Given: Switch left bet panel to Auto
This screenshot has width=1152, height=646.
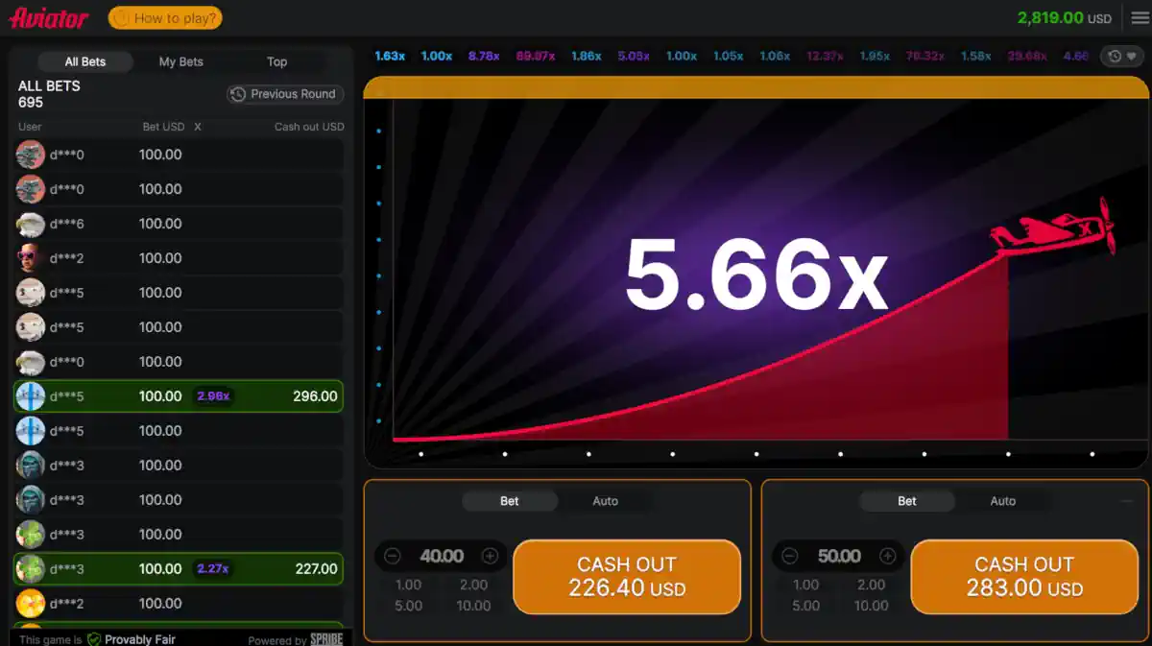Looking at the screenshot, I should [605, 501].
